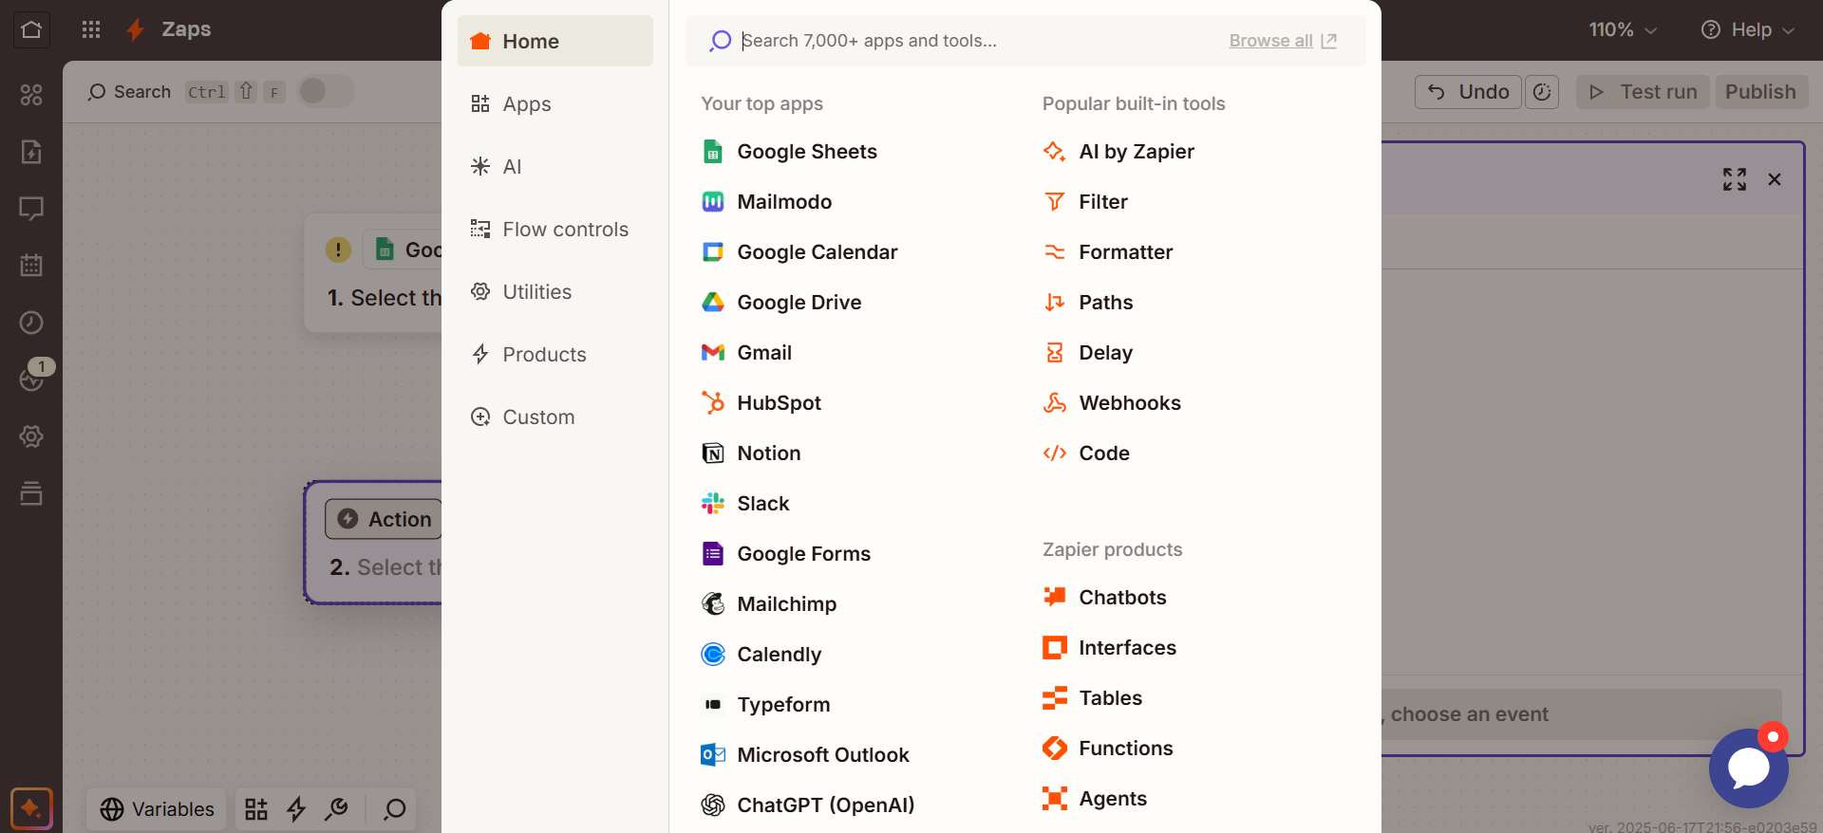Choose the Chatbots Zapier product

click(1105, 598)
